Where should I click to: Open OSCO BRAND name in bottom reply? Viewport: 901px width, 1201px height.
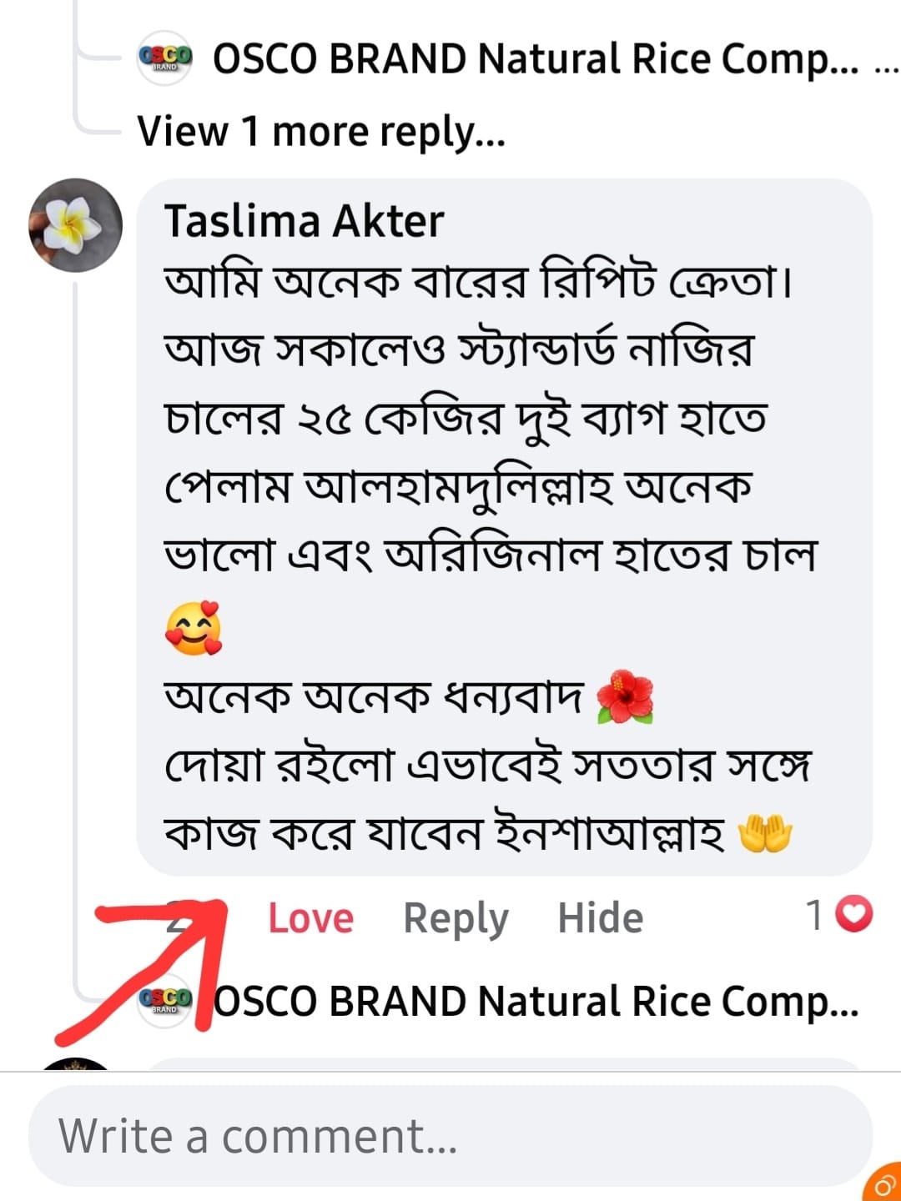(x=534, y=1002)
